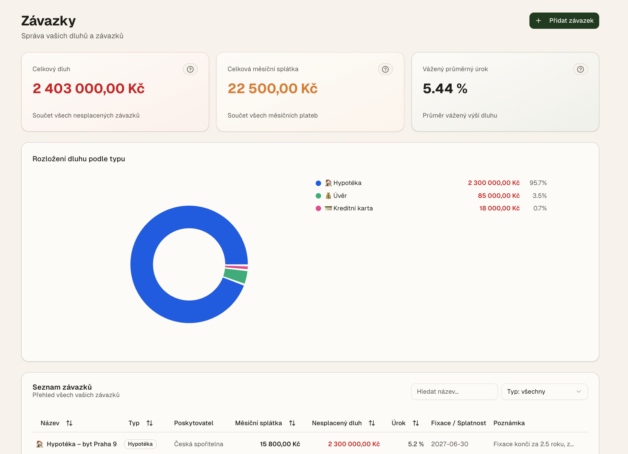Select the Hypotéka house icon in chart legend

(x=328, y=183)
